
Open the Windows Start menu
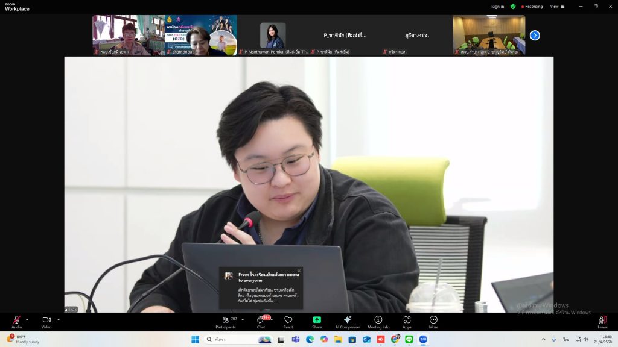point(195,339)
